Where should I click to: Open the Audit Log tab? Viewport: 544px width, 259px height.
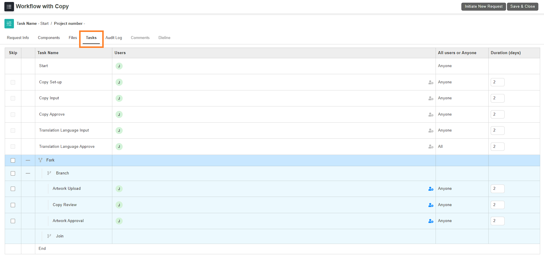(114, 38)
